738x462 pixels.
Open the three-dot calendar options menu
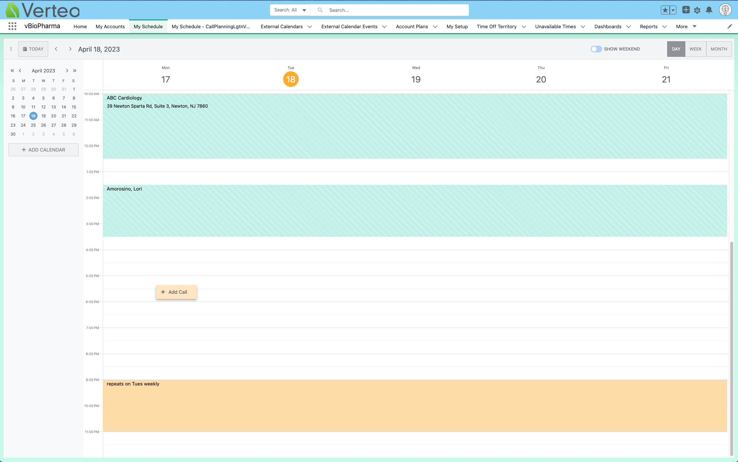pyautogui.click(x=11, y=49)
